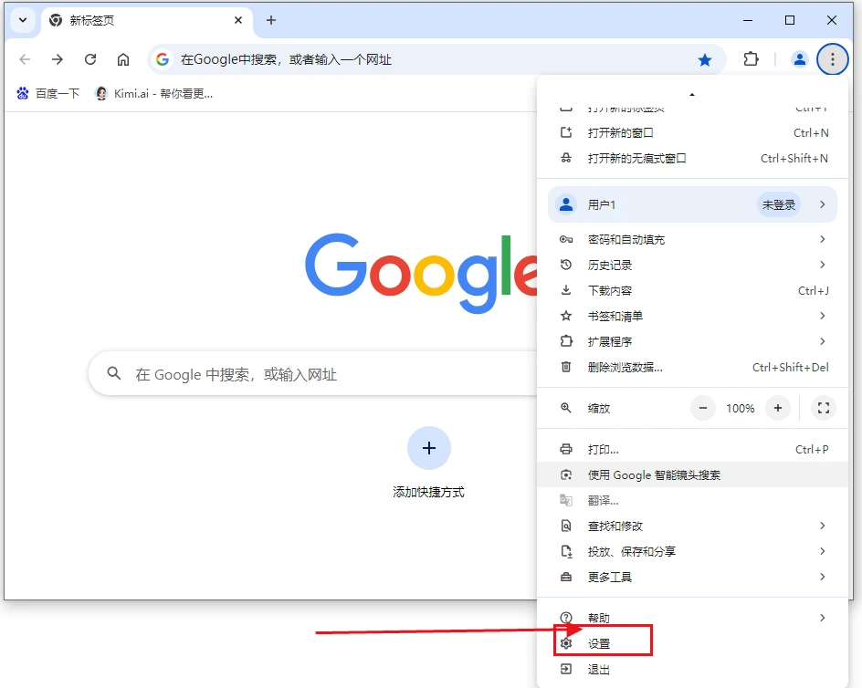Open 投放、保存和分享 menu item
862x688 pixels.
tap(693, 551)
